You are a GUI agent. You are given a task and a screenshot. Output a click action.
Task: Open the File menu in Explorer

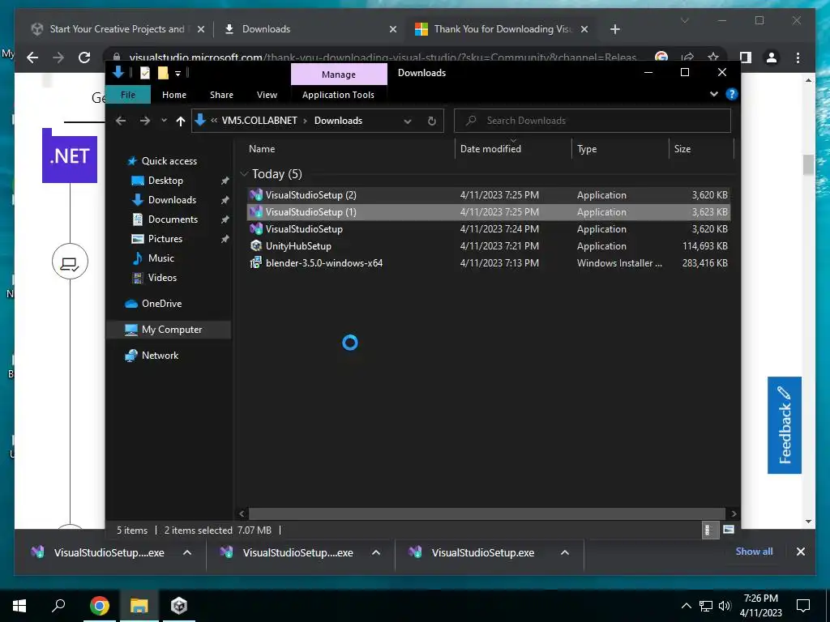pos(127,95)
